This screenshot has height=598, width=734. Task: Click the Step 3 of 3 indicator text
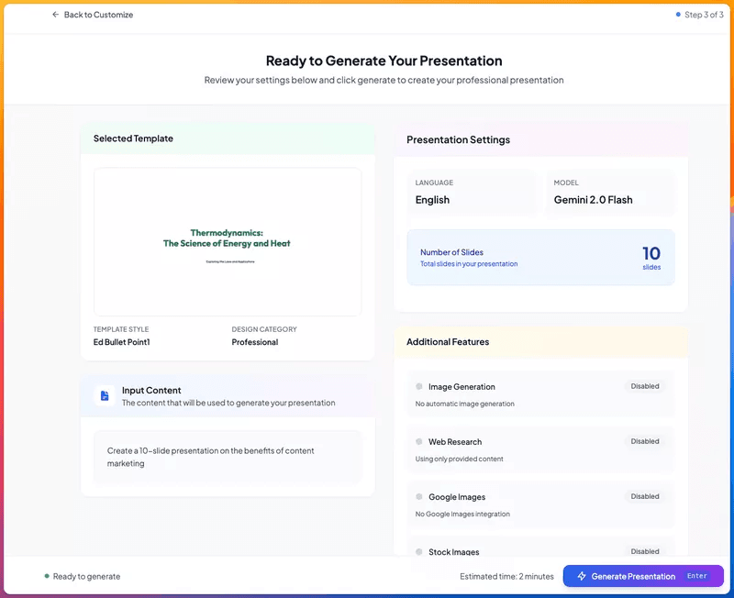pyautogui.click(x=704, y=15)
